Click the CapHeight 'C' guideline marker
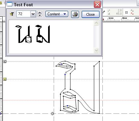139x121 pixels. 5,62
